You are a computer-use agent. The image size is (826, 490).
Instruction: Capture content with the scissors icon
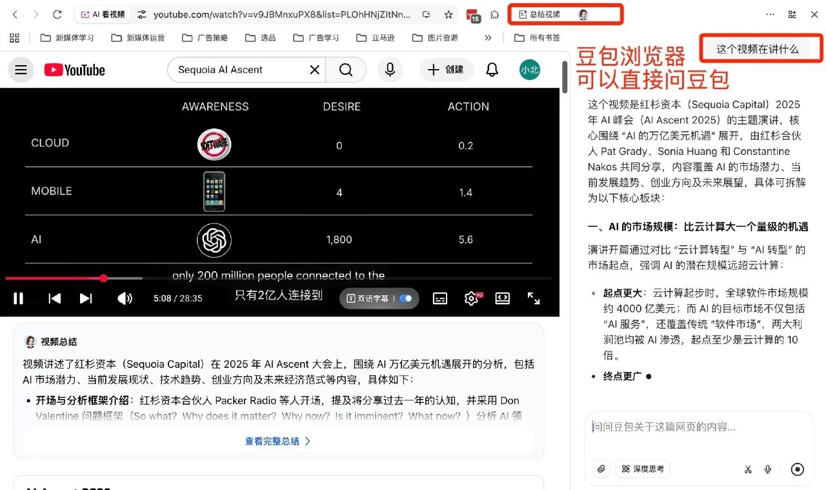point(748,469)
